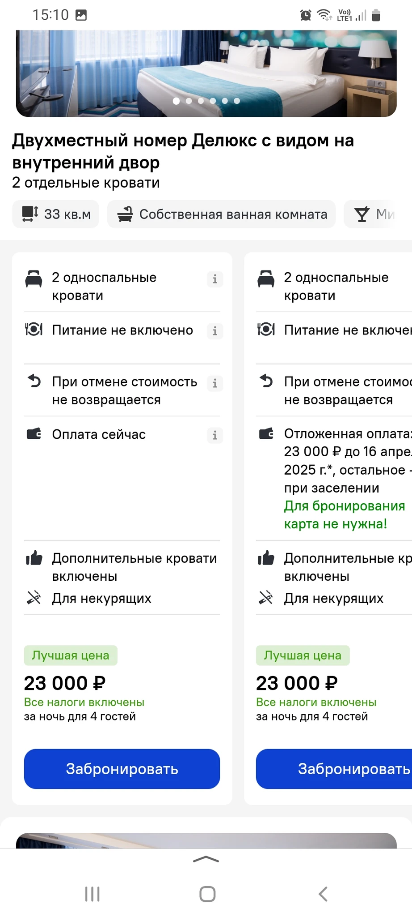The image size is (412, 917).
Task: Book second offer with deferred payment
Action: (334, 769)
